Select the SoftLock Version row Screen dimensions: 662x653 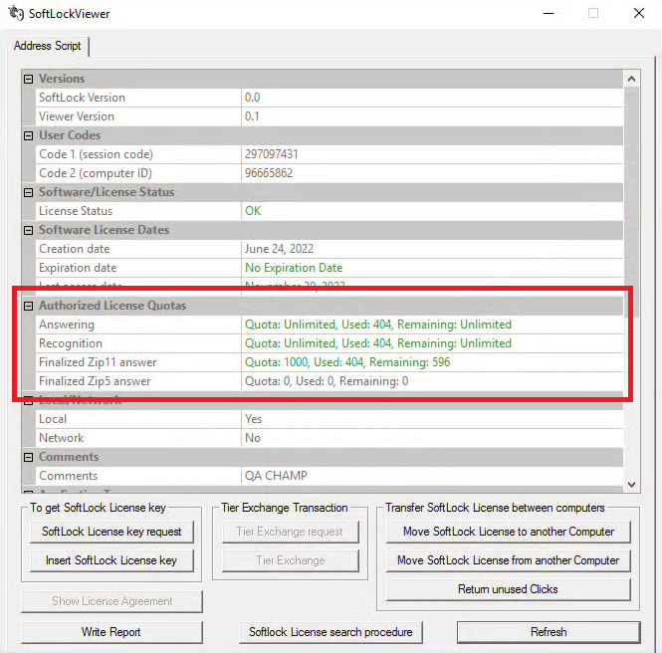click(x=330, y=98)
